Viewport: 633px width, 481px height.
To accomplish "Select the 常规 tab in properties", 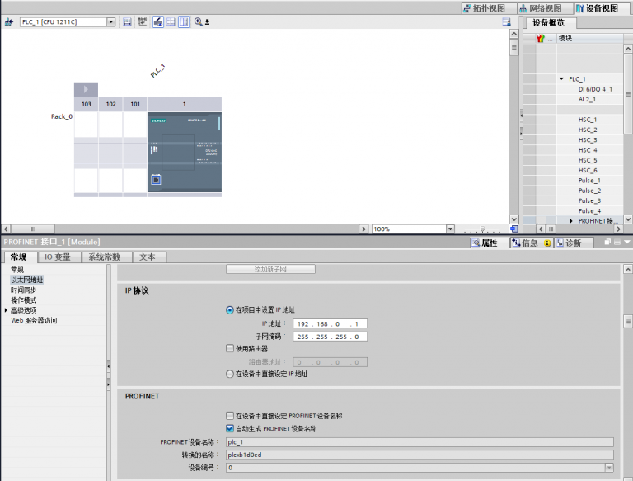I will click(19, 257).
